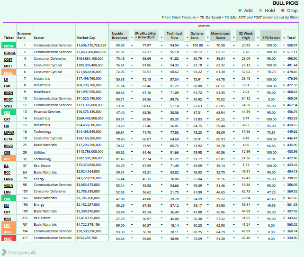Screen dimensions: 304x257
Task: Click META total value 558.97
Action: (292, 45)
